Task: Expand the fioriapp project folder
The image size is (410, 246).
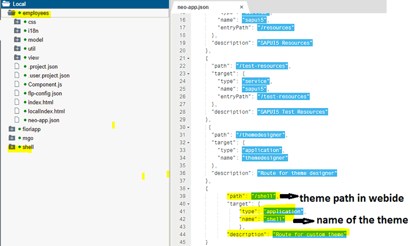Action: coord(11,129)
